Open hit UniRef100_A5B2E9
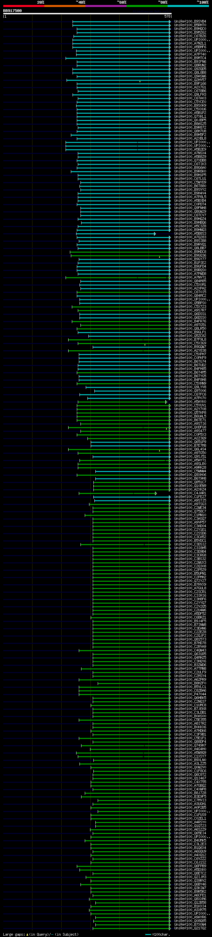Image resolution: width=212 pixels, height=937 pixels. click(x=190, y=150)
